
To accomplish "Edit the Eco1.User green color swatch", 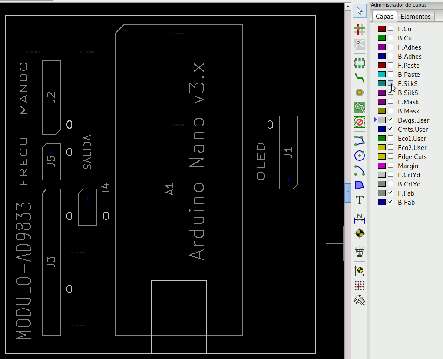I will [x=382, y=138].
